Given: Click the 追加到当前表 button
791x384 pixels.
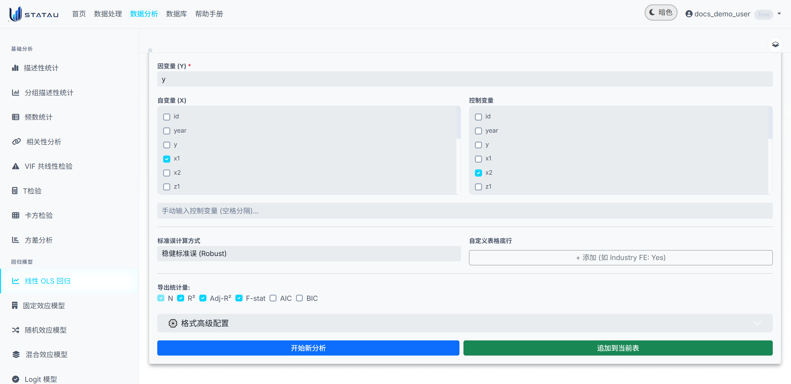Looking at the screenshot, I should click(x=618, y=348).
